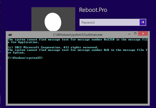The width and height of the screenshot is (156, 108).
Task: Click the Reboot.Pro account name
Action: pyautogui.click(x=93, y=10)
